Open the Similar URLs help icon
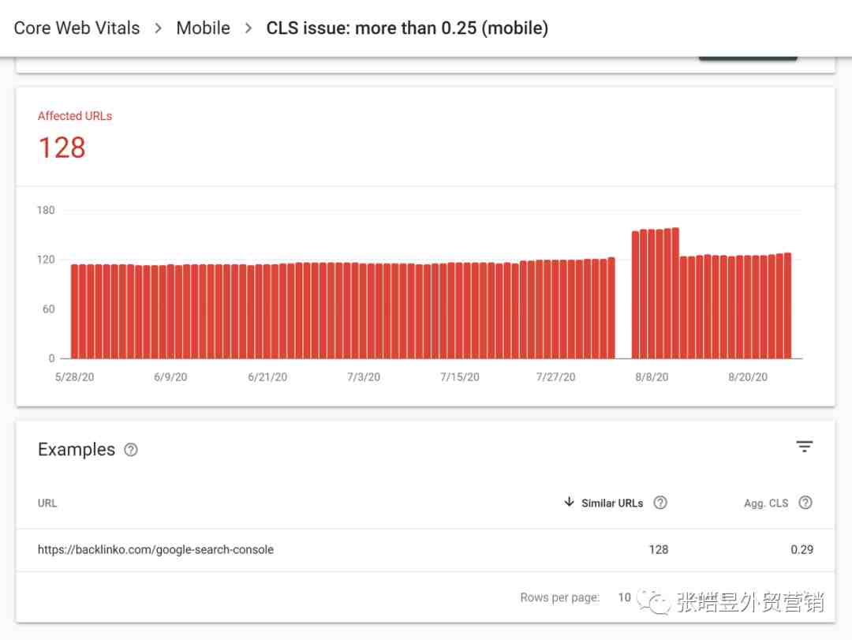The image size is (852, 640). pos(660,503)
